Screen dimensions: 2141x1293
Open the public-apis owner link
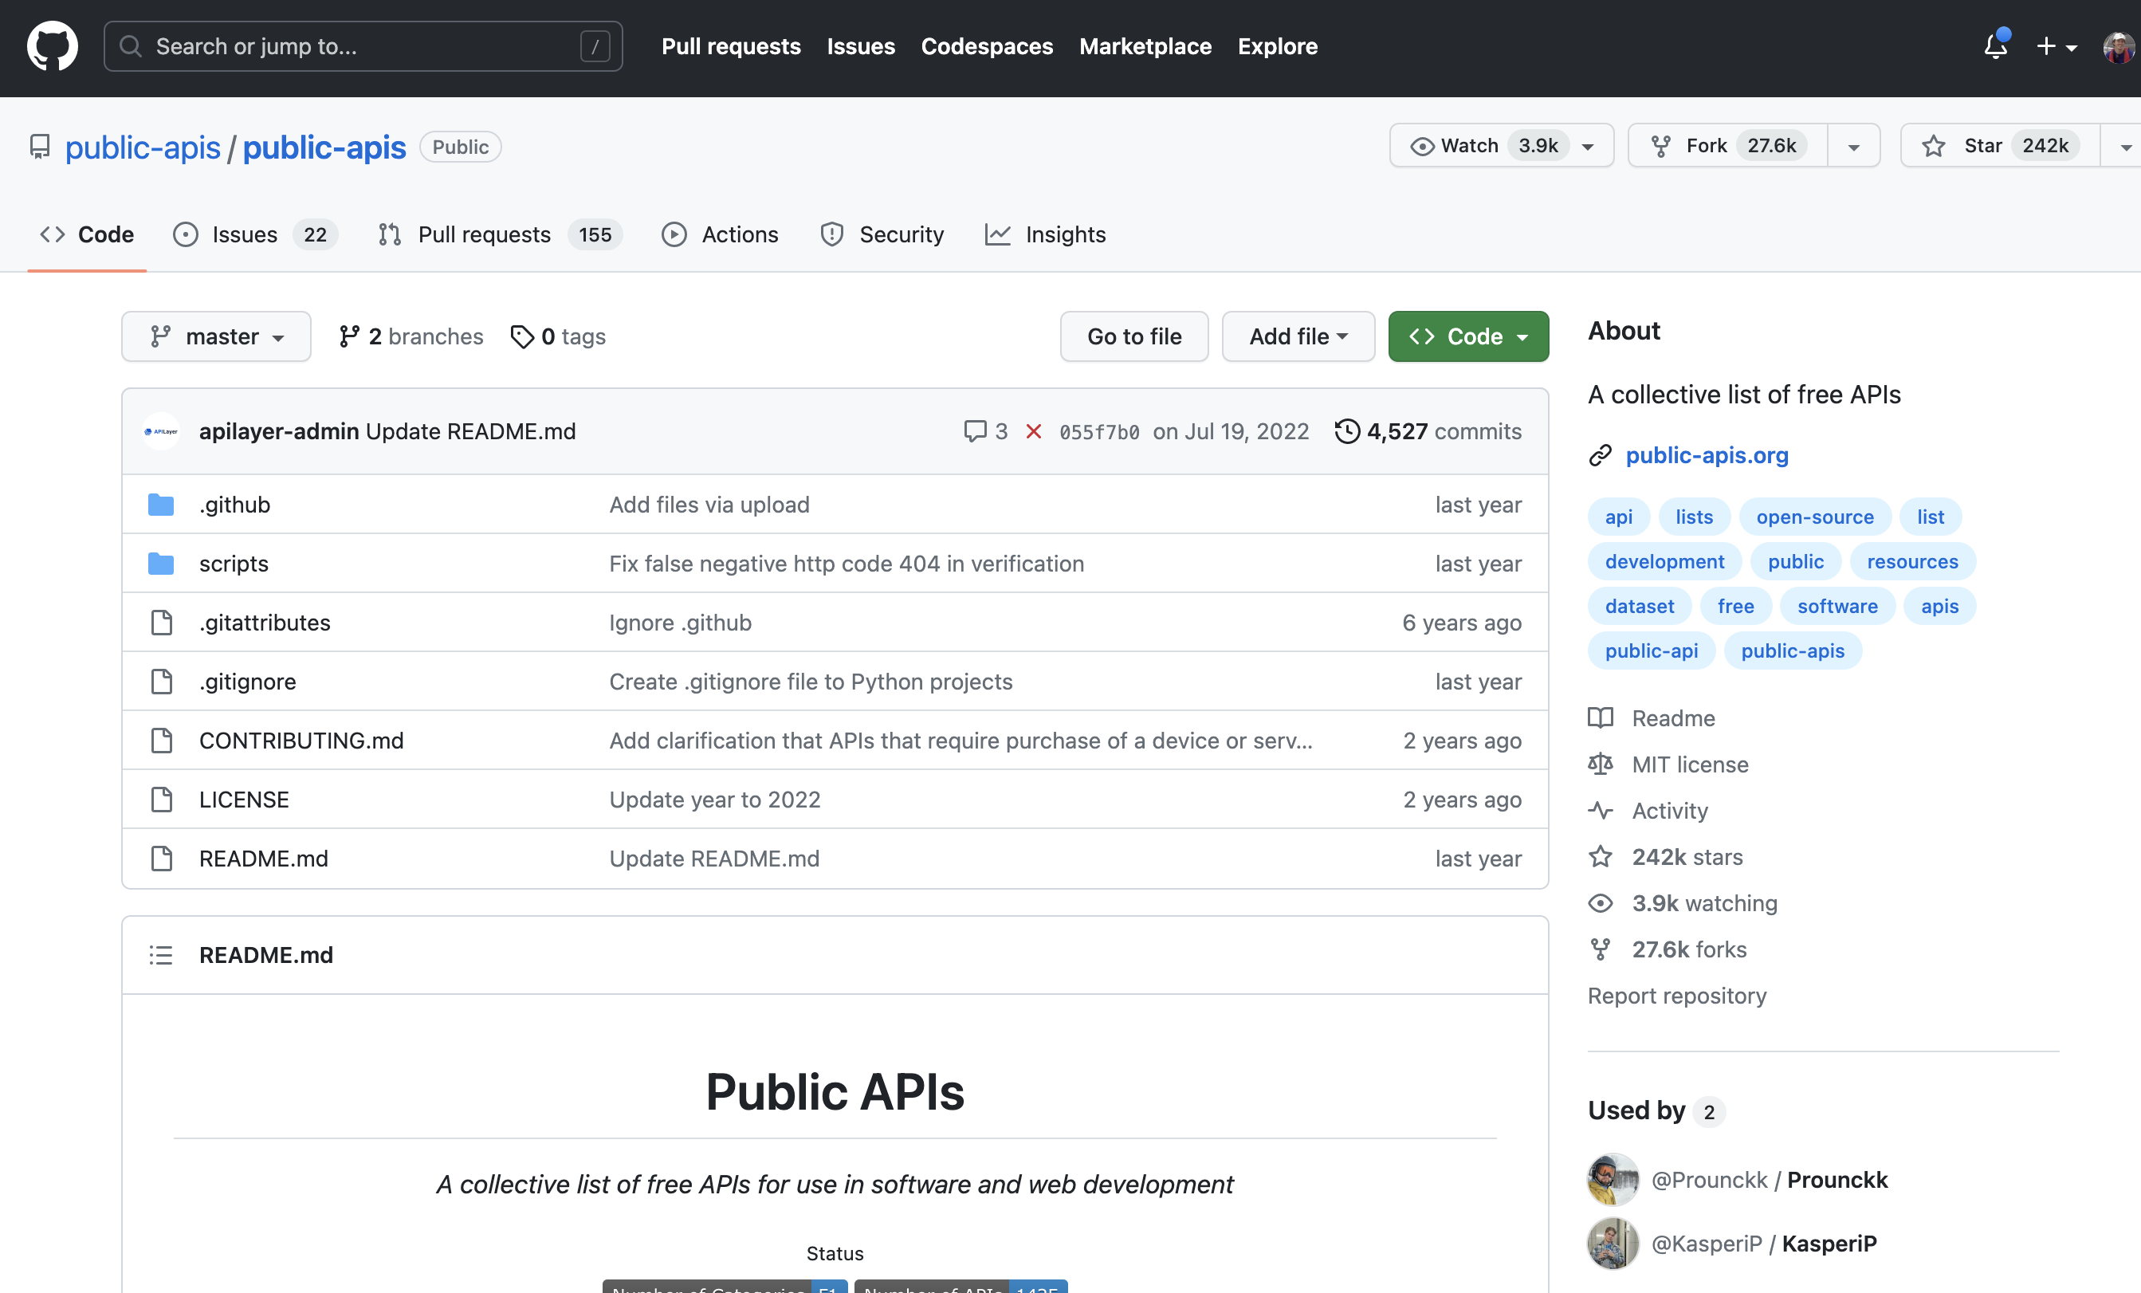[x=143, y=147]
